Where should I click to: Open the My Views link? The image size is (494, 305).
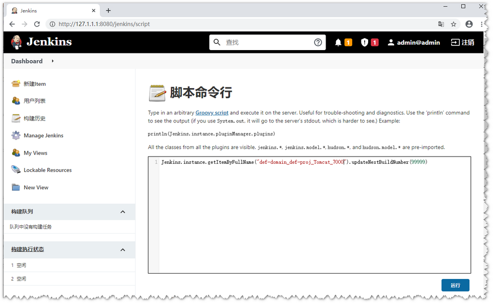coord(36,153)
